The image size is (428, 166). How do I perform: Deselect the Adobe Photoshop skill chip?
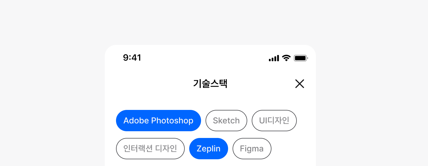tap(158, 121)
